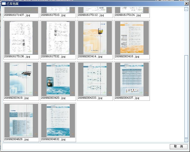Select the 200992003420.jpg thumbnail with person photo
190x152 pixels.
click(x=58, y=79)
